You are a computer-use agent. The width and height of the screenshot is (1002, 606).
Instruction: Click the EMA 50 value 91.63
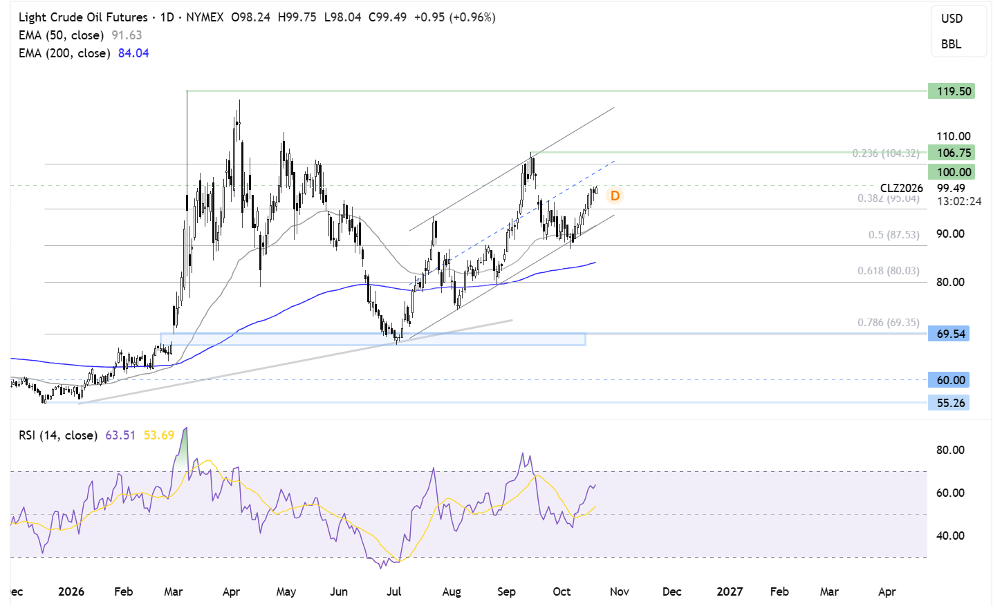point(127,35)
